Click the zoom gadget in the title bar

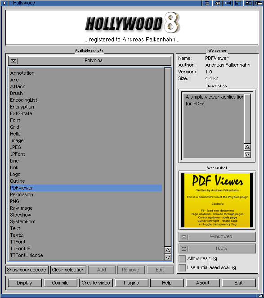click(x=248, y=3)
